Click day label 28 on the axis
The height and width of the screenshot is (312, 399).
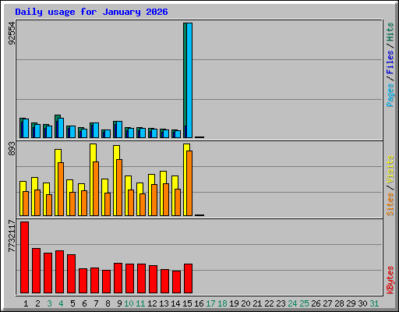coord(339,303)
